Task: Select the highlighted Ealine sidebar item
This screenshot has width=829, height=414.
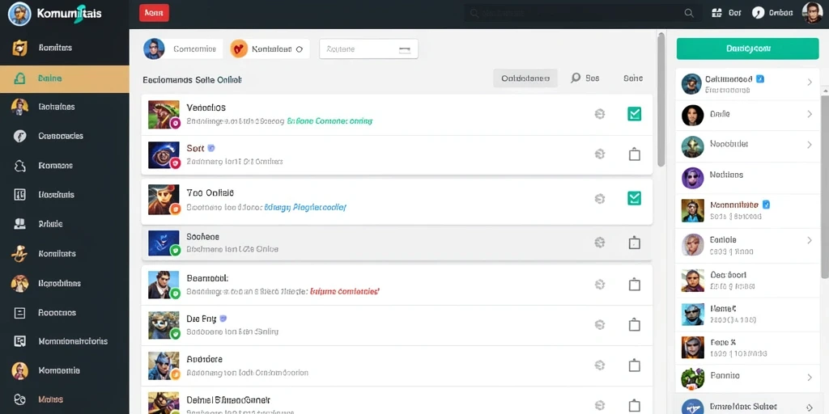Action: point(65,78)
